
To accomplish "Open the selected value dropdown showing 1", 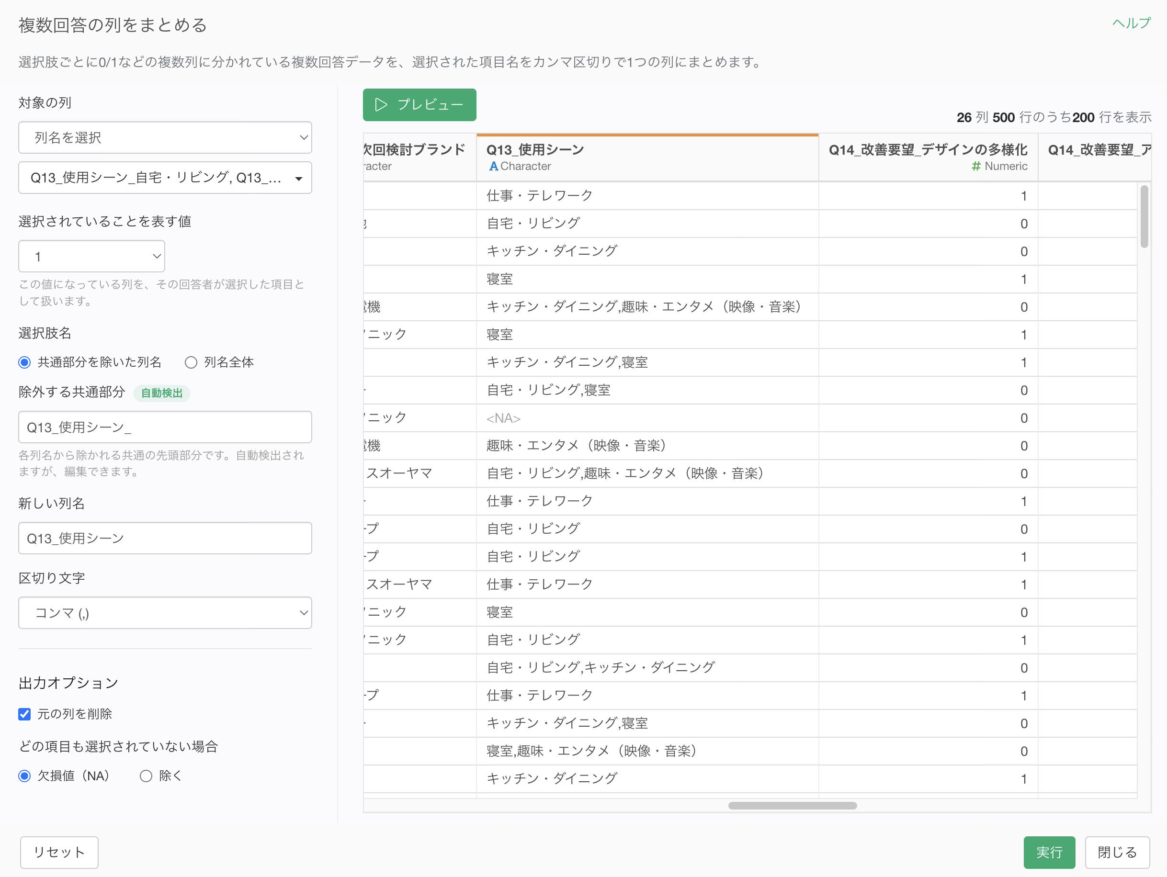I will tap(92, 256).
